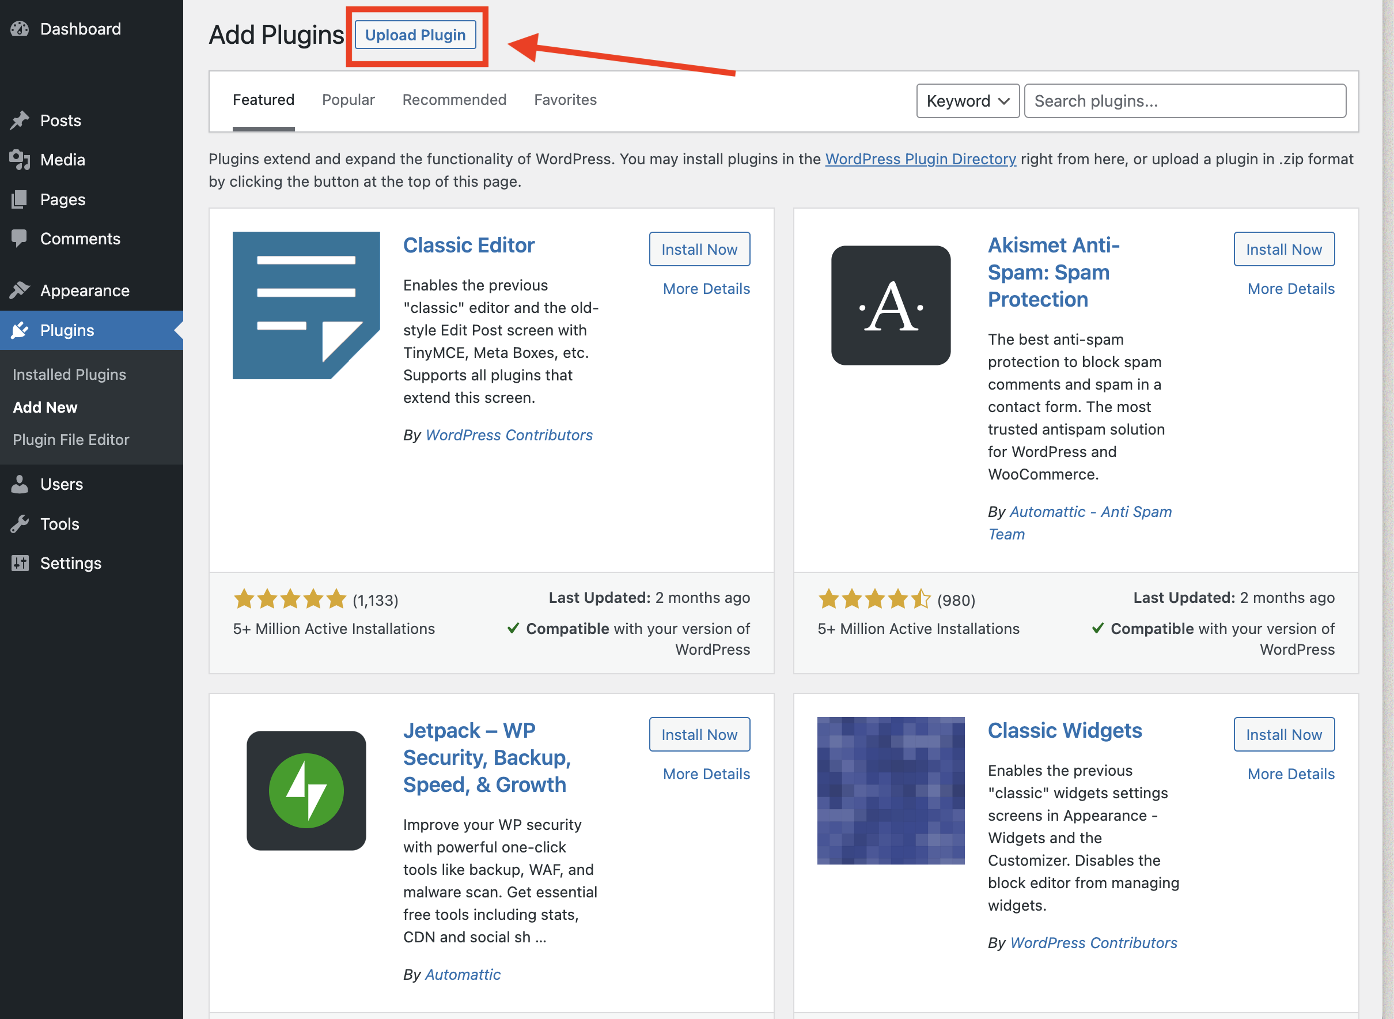Open More Details for Jetpack
Viewport: 1394px width, 1019px height.
pyautogui.click(x=707, y=774)
